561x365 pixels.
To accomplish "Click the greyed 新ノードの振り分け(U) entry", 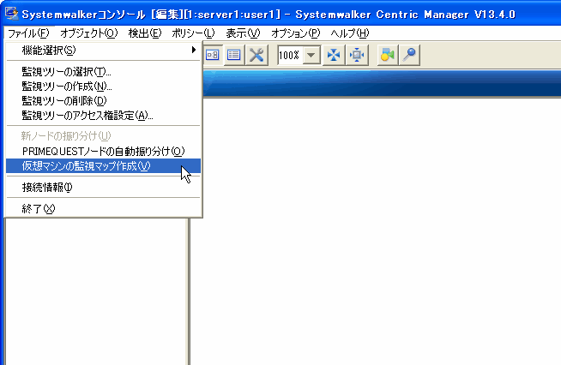I will 104,136.
